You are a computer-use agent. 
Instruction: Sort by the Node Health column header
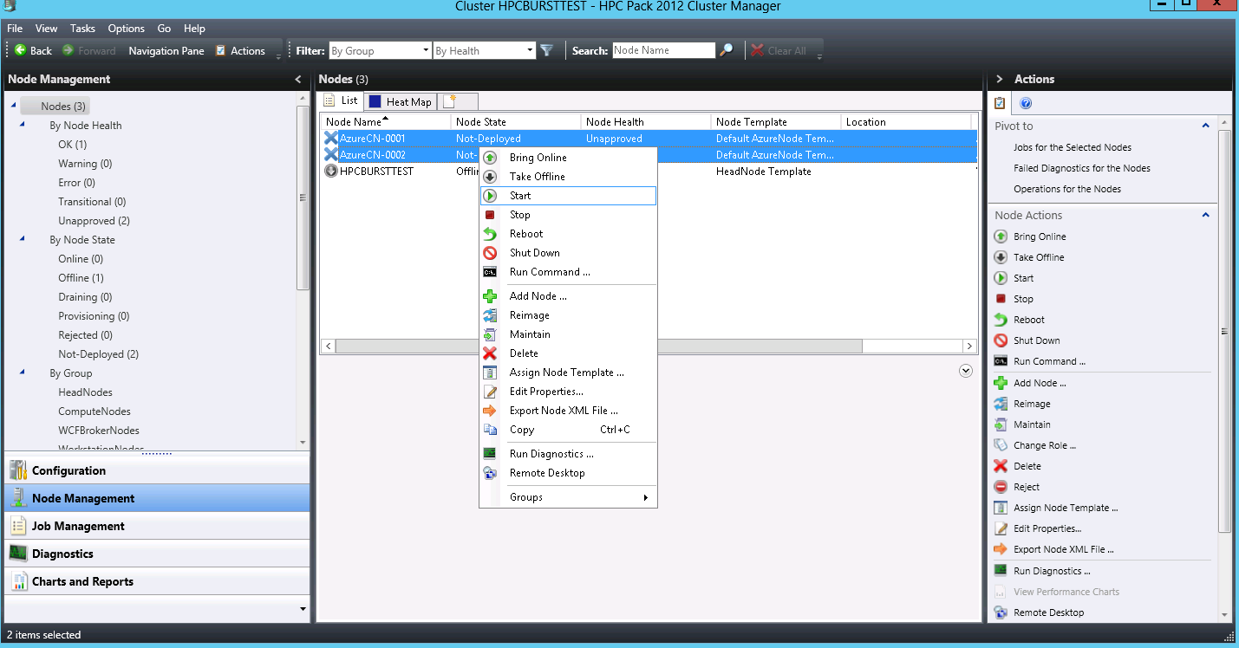click(x=645, y=122)
